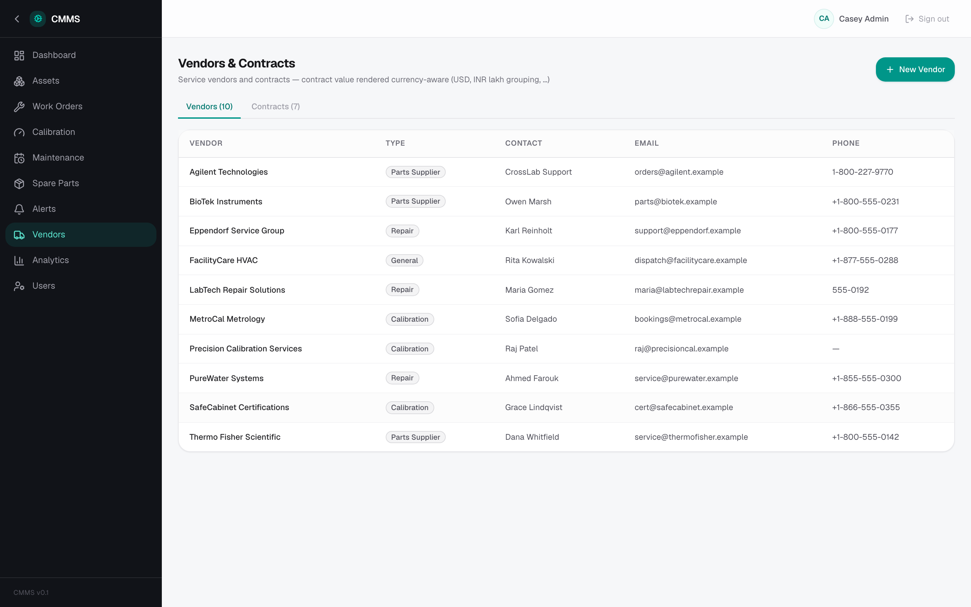Image resolution: width=971 pixels, height=607 pixels.
Task: Click the General badge for FacilityCare HVAC
Action: coord(404,261)
